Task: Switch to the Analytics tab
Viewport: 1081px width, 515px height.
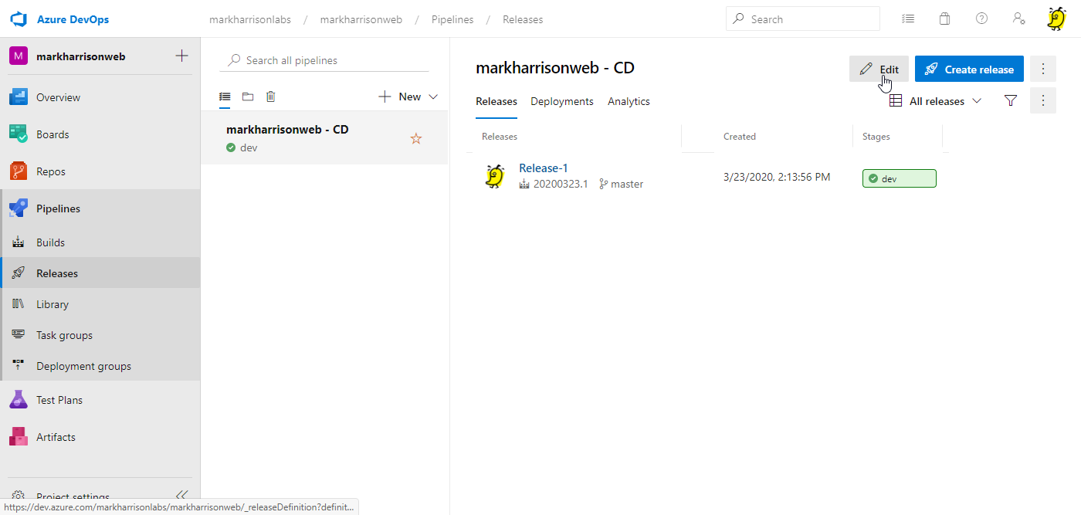Action: tap(629, 101)
